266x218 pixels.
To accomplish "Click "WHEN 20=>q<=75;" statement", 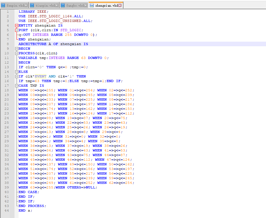I will pos(110,118).
